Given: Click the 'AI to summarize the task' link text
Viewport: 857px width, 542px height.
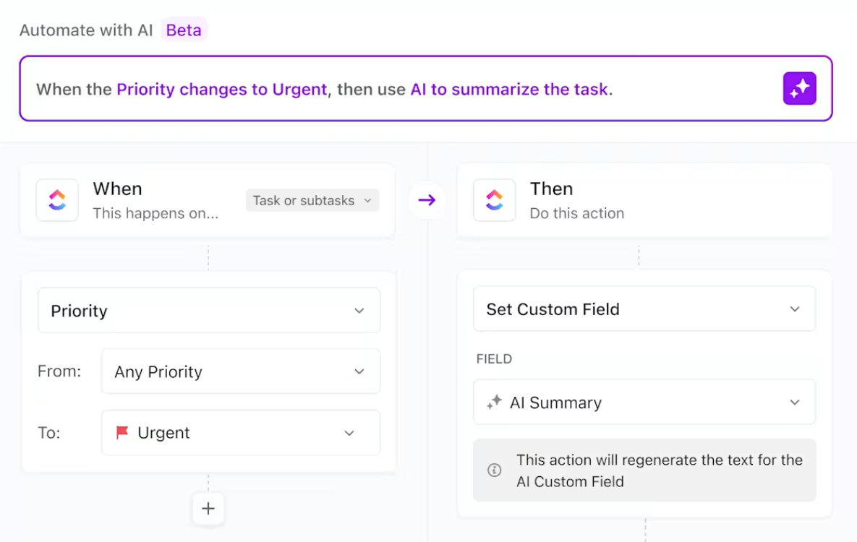Looking at the screenshot, I should (508, 90).
